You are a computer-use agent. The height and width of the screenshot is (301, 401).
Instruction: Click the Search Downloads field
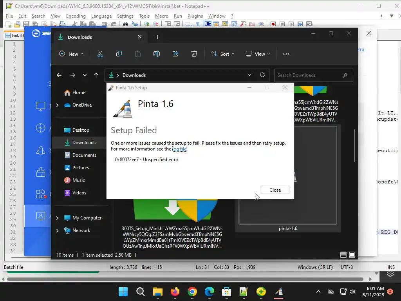(x=314, y=75)
